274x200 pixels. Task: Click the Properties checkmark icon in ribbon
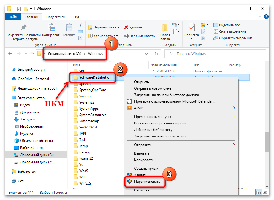pos(191,28)
